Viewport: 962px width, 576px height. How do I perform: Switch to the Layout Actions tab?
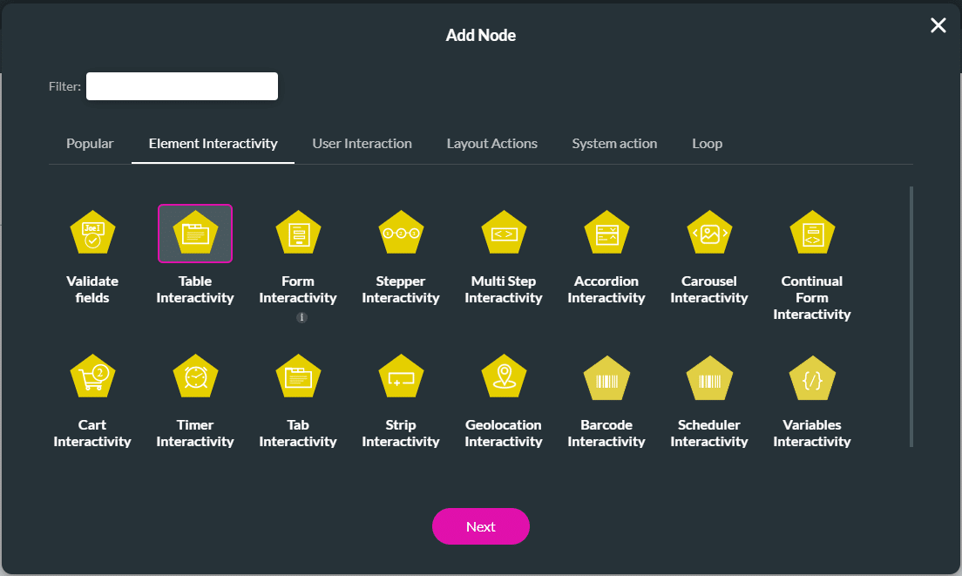coord(491,143)
